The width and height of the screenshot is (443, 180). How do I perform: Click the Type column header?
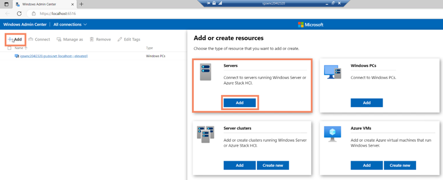click(x=149, y=48)
